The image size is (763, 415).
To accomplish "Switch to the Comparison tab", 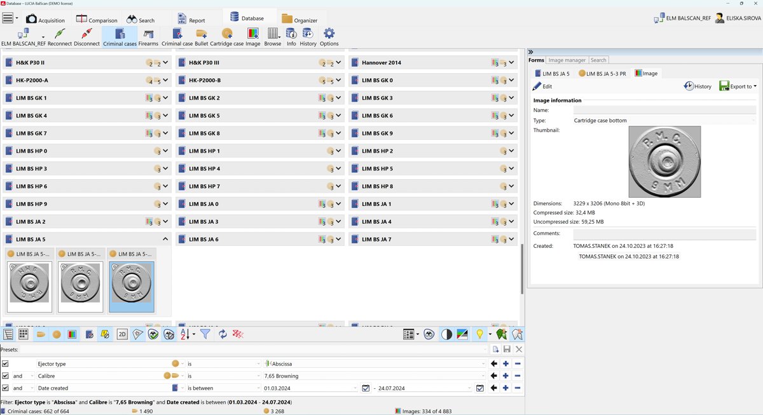I will tap(97, 20).
